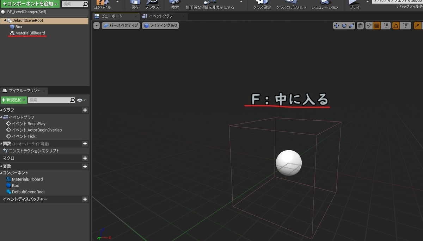Select BP_LevelChanger(Self) row
Screen dimensions: 423x241
(44, 12)
